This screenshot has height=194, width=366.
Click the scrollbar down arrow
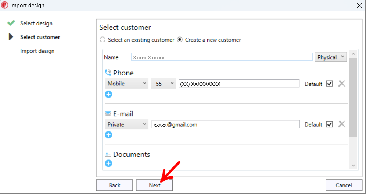point(353,165)
